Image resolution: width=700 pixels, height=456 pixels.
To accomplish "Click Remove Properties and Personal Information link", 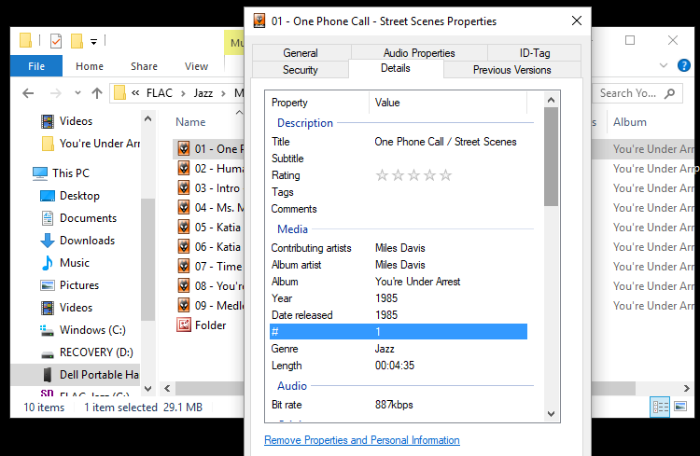I will tap(361, 440).
